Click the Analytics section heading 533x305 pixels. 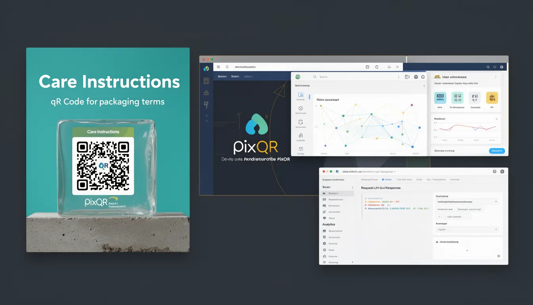click(329, 224)
